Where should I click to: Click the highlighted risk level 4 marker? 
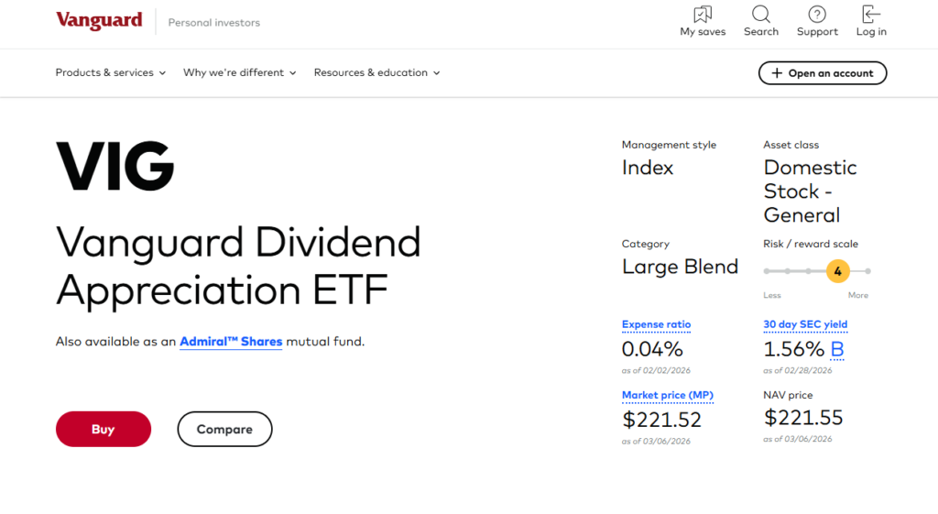(x=837, y=271)
